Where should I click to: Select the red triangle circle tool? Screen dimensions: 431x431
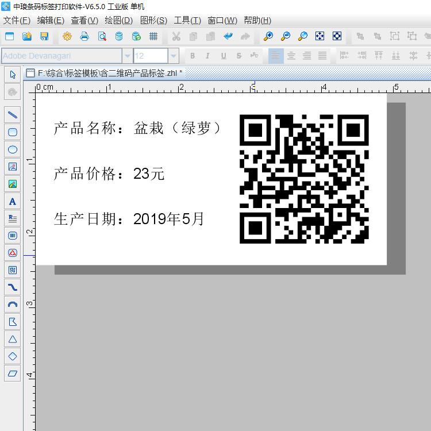click(x=13, y=253)
